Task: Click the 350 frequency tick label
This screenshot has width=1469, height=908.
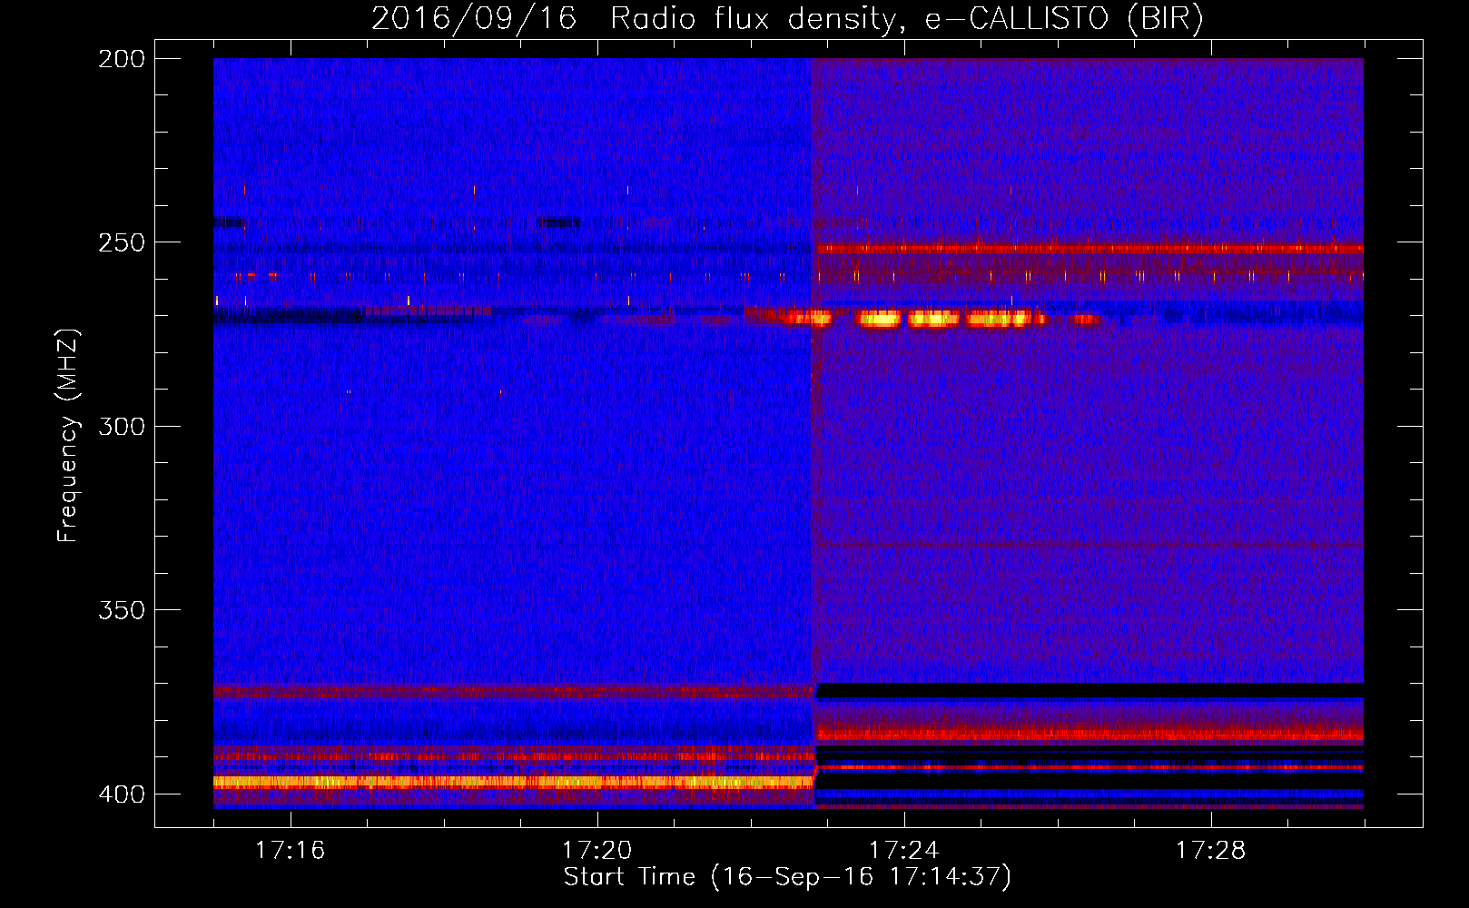Action: click(122, 610)
